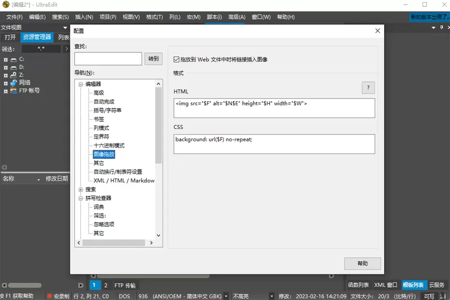The height and width of the screenshot is (300, 450).
Task: Expand the 网络 tree node
Action: [x=6, y=83]
